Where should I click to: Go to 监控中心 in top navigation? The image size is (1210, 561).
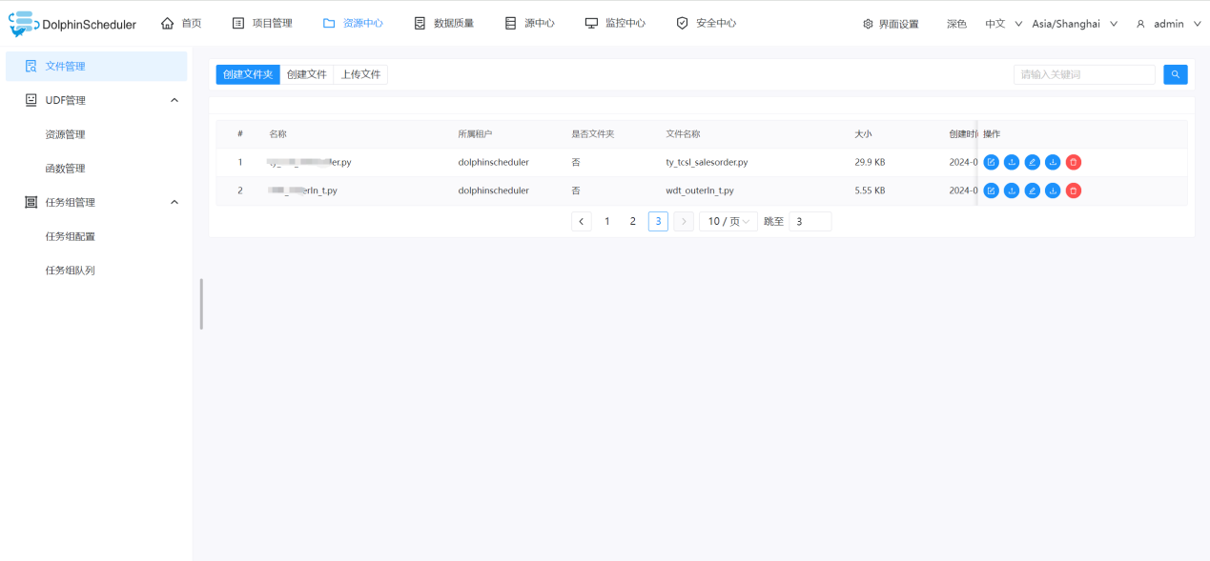[615, 23]
